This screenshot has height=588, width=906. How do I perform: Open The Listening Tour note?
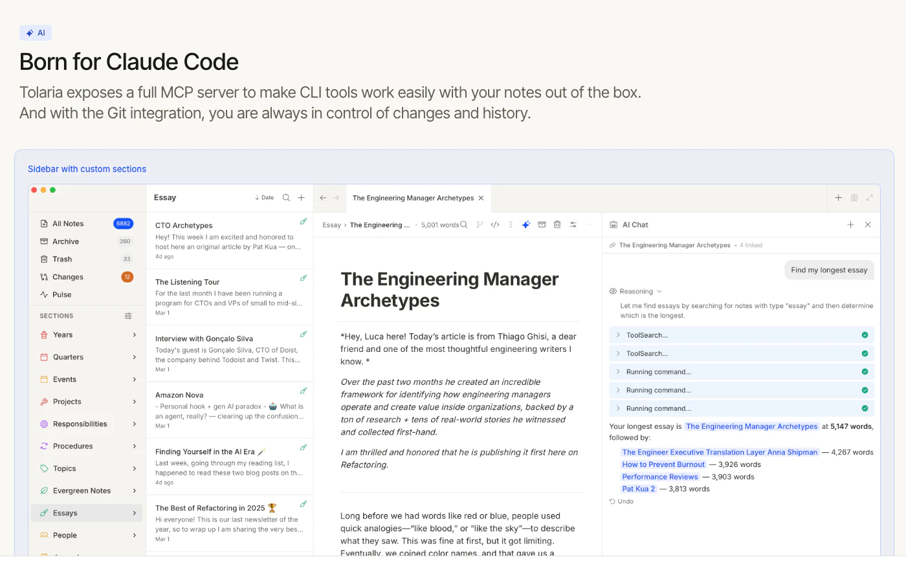point(230,297)
